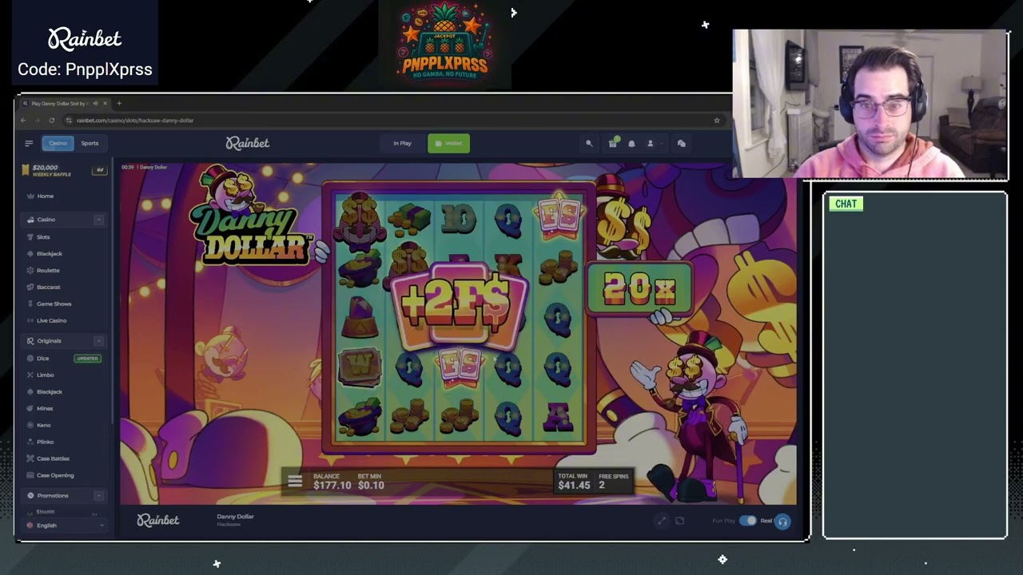Open live support headset icon
This screenshot has width=1023, height=575.
[782, 522]
